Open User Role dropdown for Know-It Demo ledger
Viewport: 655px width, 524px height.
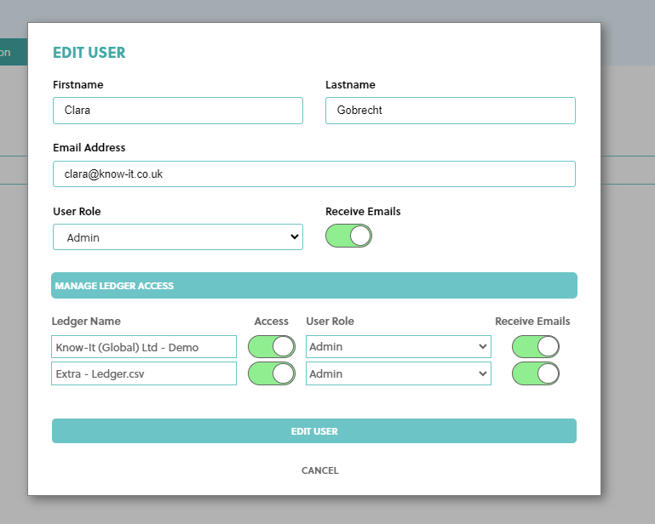coord(399,347)
